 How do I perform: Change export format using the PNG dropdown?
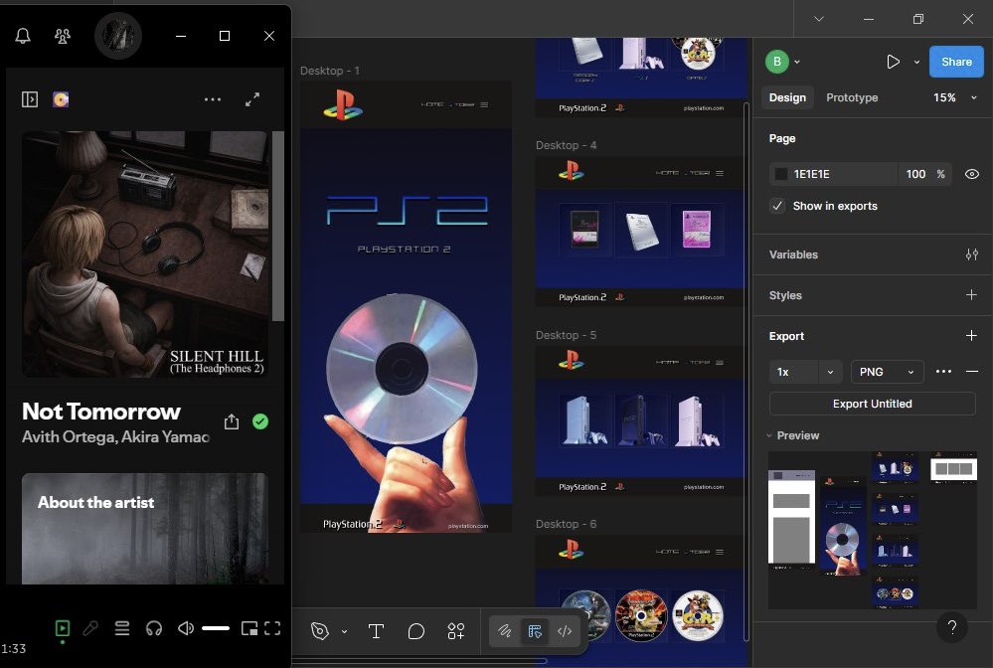click(x=886, y=372)
